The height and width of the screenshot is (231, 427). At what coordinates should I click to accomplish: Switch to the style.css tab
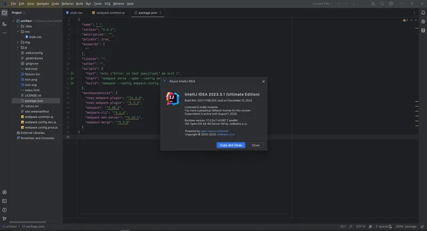74,13
